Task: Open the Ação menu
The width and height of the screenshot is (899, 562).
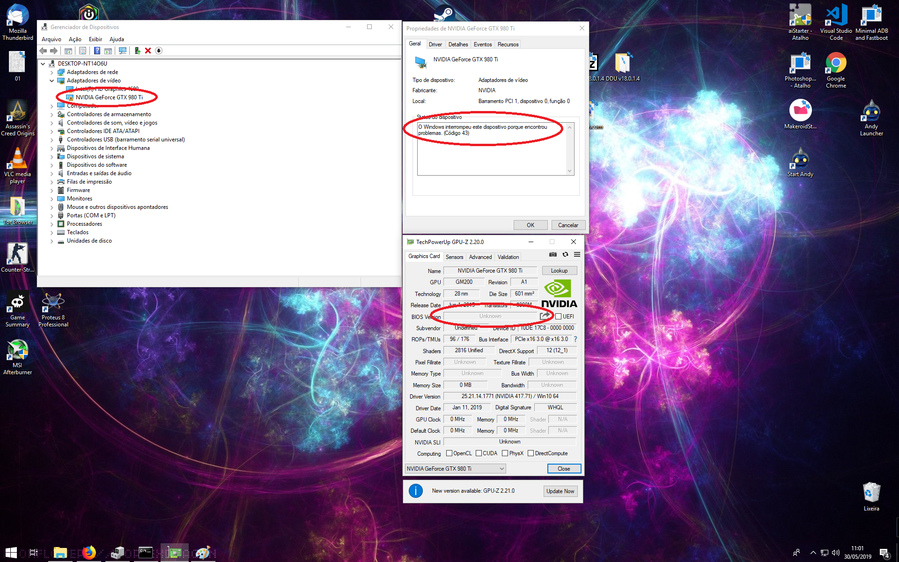Action: pos(75,39)
